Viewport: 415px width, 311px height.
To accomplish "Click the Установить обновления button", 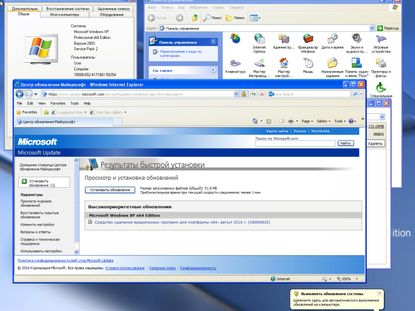I will pos(110,190).
